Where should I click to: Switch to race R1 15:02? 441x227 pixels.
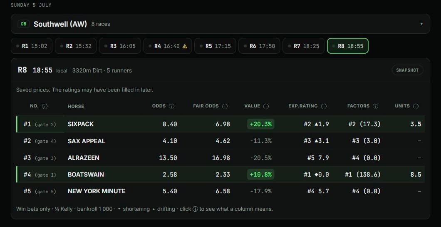coord(32,46)
